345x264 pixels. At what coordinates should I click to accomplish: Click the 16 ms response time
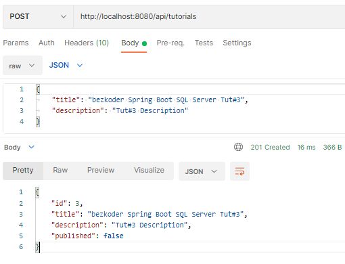(x=306, y=148)
